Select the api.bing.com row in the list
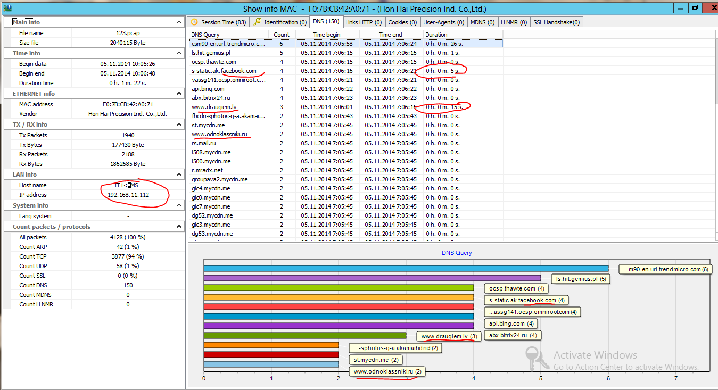The width and height of the screenshot is (718, 390). click(346, 89)
